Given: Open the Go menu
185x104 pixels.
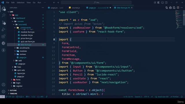Looking at the screenshot, I should pos(34,3).
